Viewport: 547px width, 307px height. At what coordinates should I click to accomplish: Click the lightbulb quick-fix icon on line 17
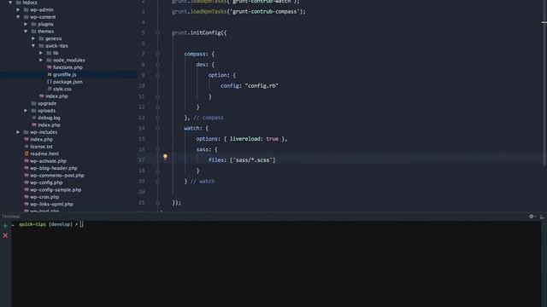click(165, 157)
